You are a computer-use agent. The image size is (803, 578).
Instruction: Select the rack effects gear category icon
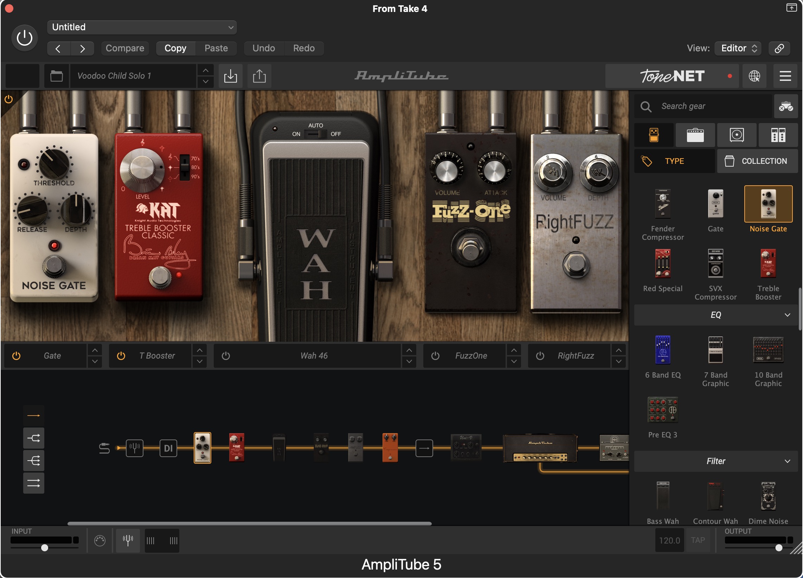click(778, 135)
